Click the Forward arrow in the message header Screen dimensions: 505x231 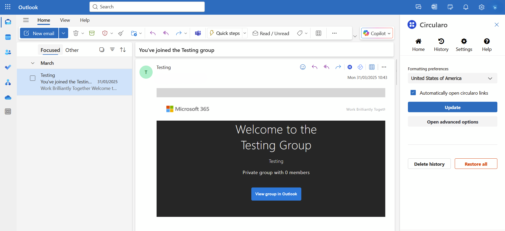(338, 67)
